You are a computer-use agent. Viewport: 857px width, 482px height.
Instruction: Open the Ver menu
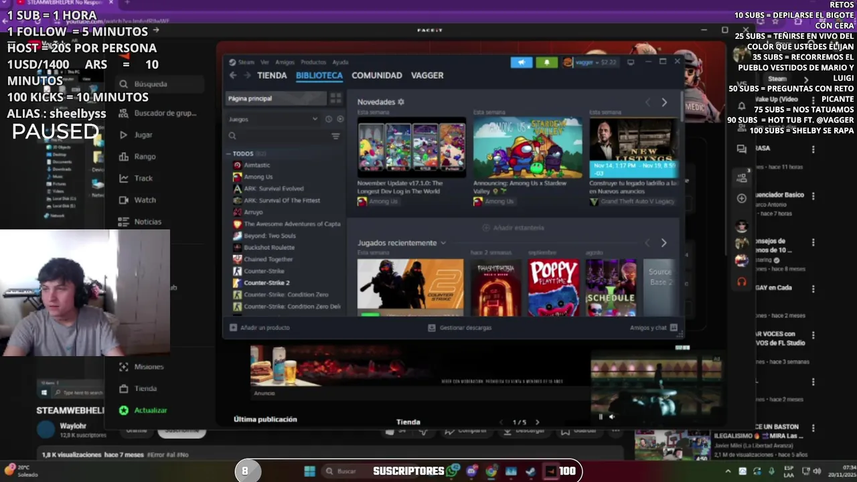265,62
